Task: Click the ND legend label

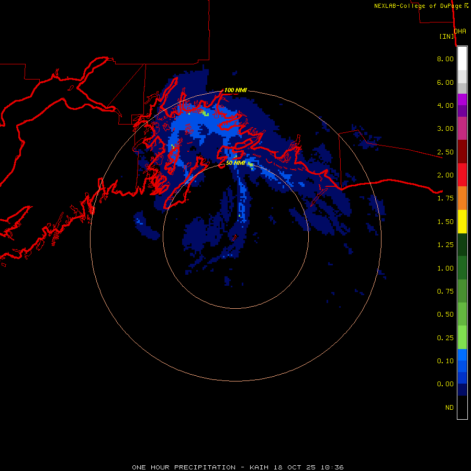Action: pyautogui.click(x=450, y=408)
